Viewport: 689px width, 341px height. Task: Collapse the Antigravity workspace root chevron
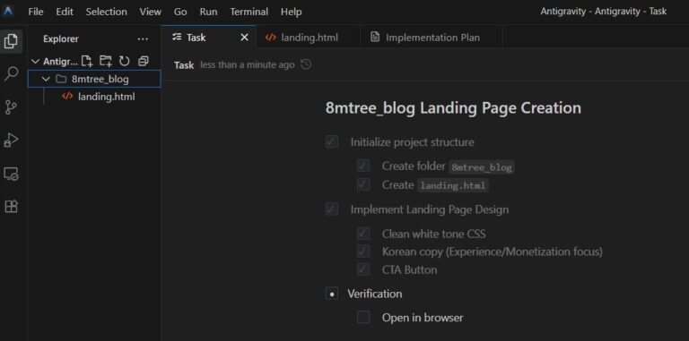pos(36,62)
